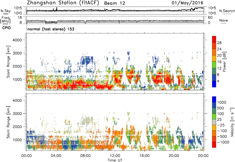The image size is (235, 162).
Task: Pick the bright blue bottom power colorbar segment
Action: click(214, 84)
